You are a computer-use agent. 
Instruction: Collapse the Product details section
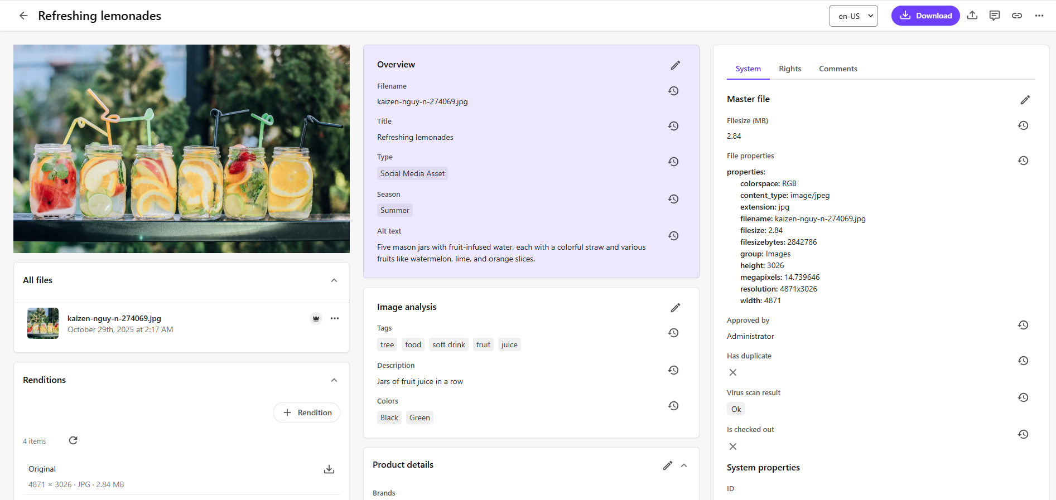click(684, 465)
